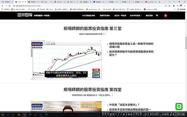
Task: Click the 股票道場 site logo
Action: 25,15
